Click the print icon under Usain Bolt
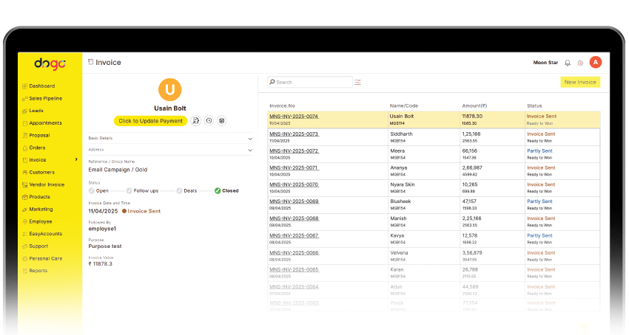 point(221,120)
